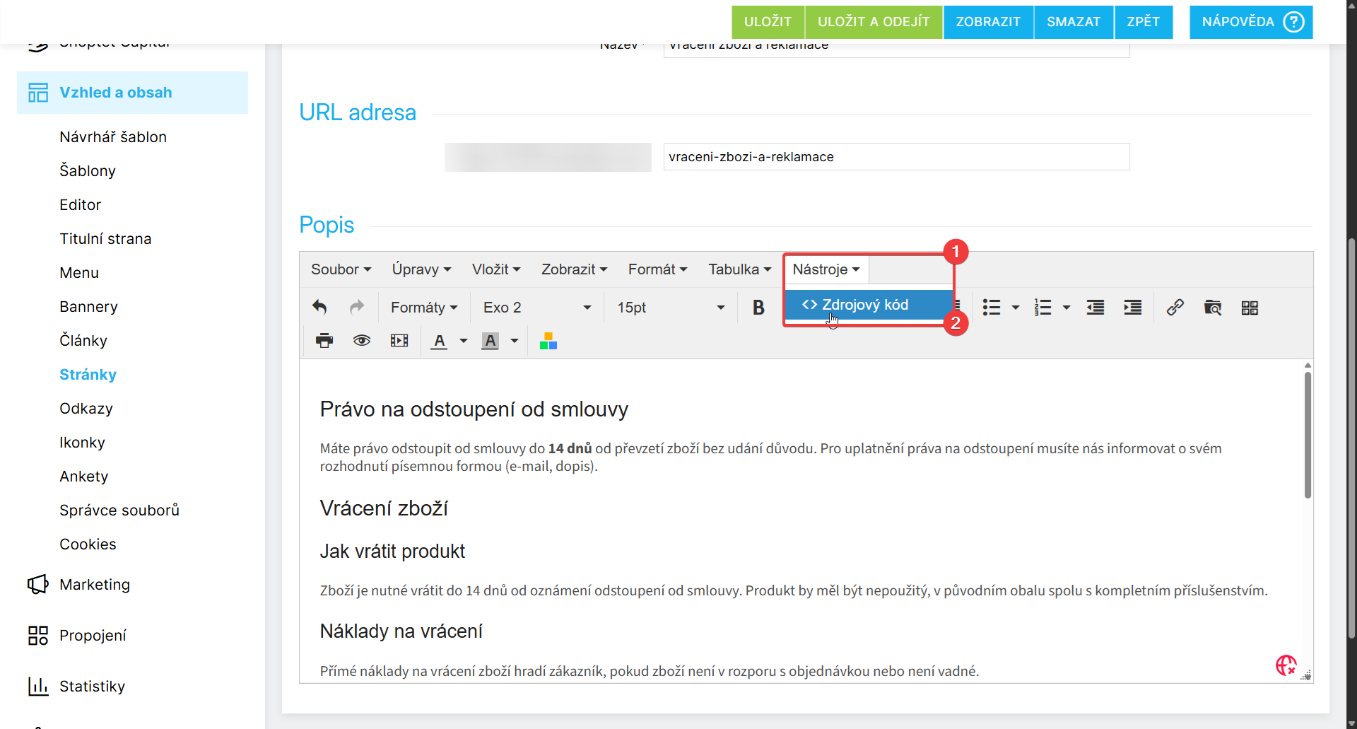Click the print icon in the editor

coord(324,342)
